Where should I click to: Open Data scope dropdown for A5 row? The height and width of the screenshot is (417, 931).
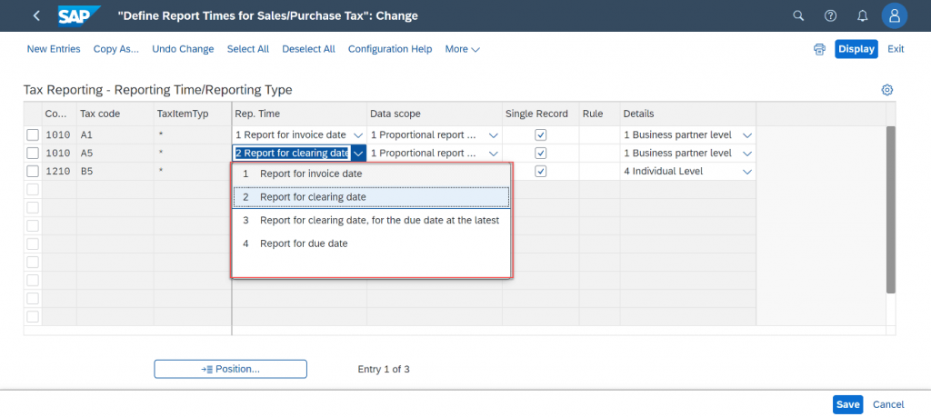click(x=493, y=153)
